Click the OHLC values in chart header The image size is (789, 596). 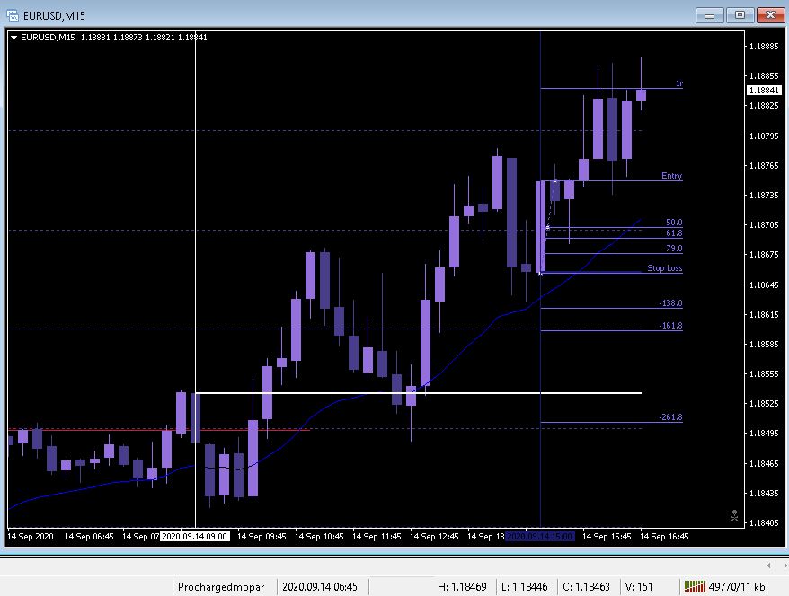[144, 37]
